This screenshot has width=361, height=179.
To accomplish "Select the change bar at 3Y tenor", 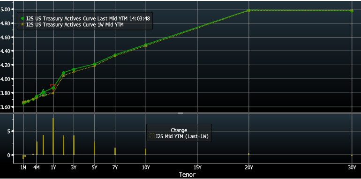I will [x=74, y=145].
